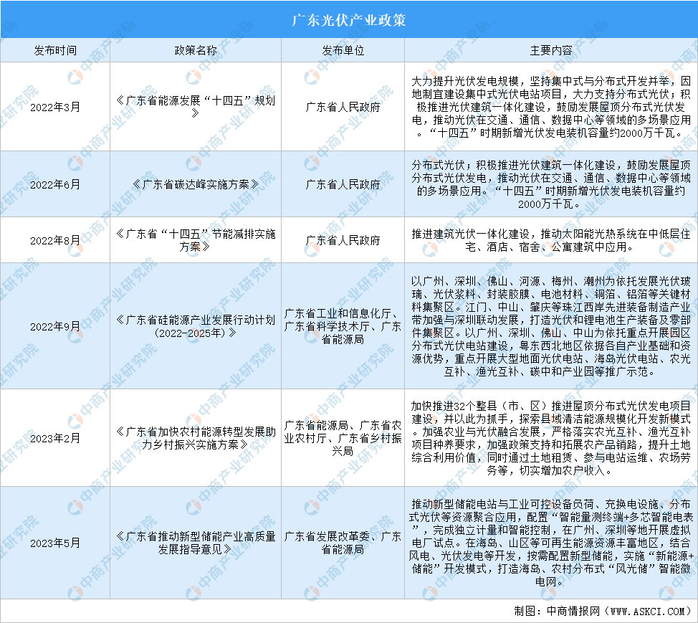
Task: Select the 发布单位 column header
Action: pos(343,50)
